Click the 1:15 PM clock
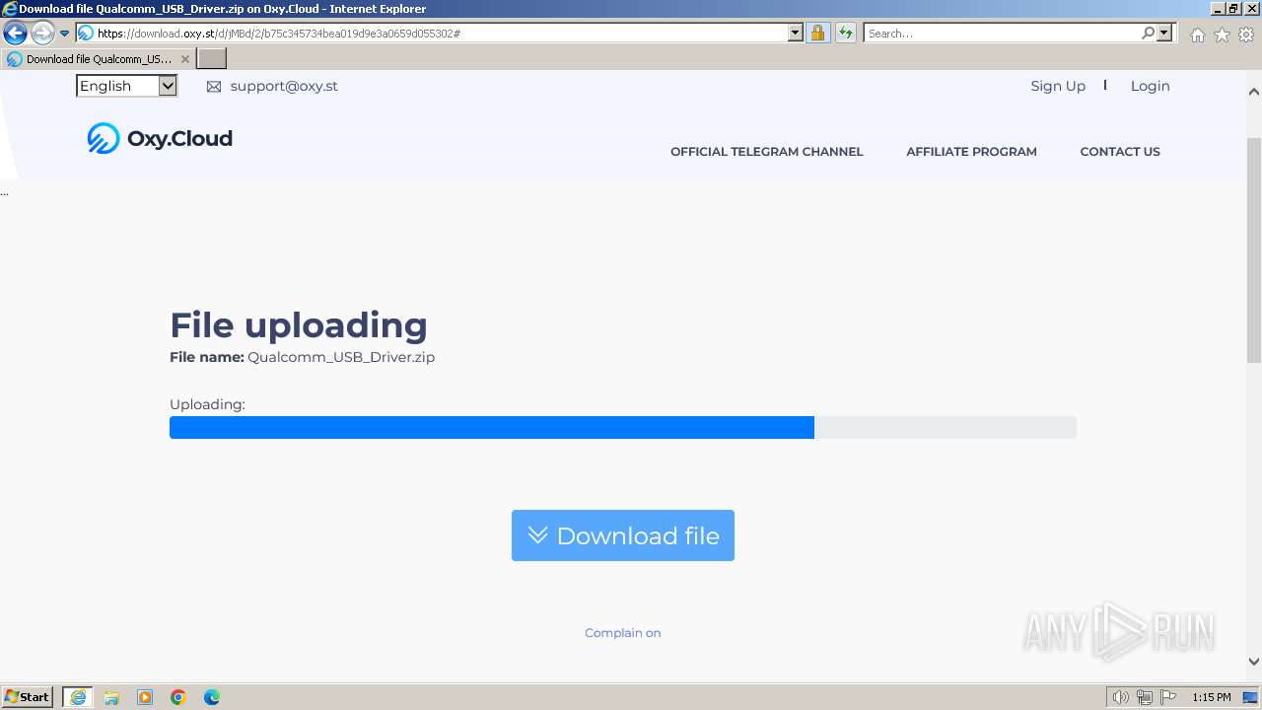 (1211, 697)
